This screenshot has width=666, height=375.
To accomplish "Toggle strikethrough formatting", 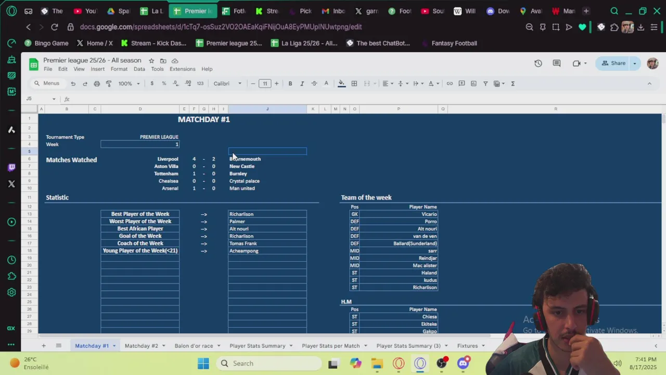I will [314, 83].
